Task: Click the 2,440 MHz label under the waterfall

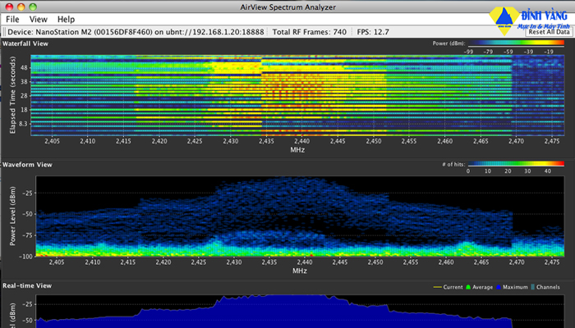Action: click(x=301, y=141)
